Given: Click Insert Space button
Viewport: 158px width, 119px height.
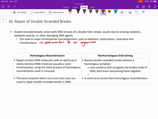Looking at the screenshot, I should [x=56, y=12].
